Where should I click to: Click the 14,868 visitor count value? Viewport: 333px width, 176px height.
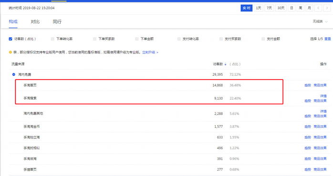click(x=218, y=85)
